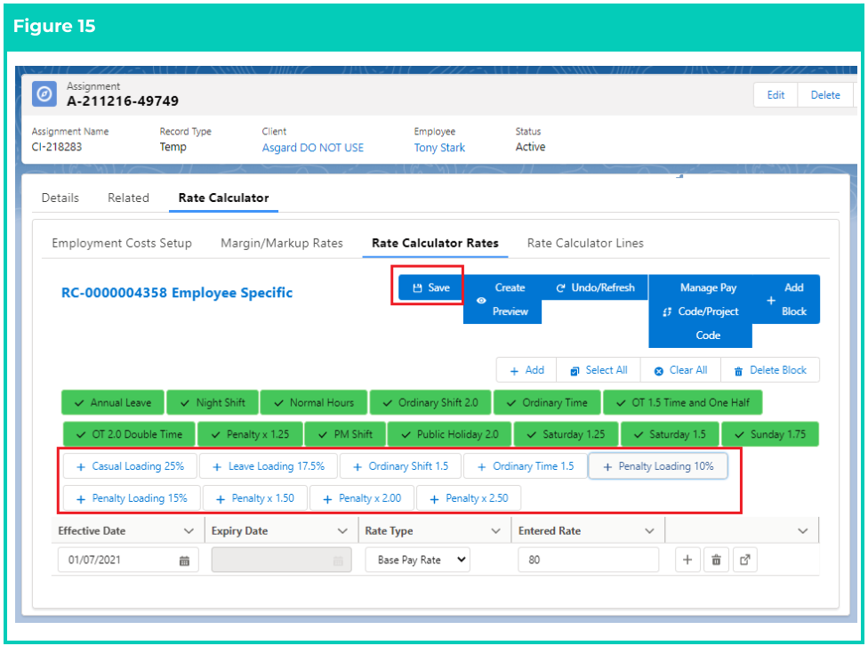Click the Assignment compass icon
Screen dimensions: 868x646
coord(44,93)
